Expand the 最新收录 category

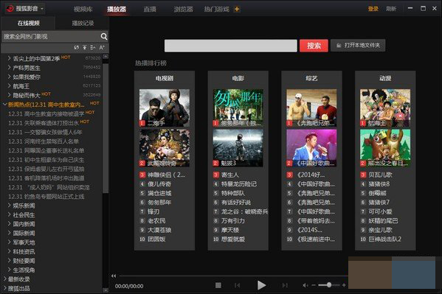click(x=4, y=279)
